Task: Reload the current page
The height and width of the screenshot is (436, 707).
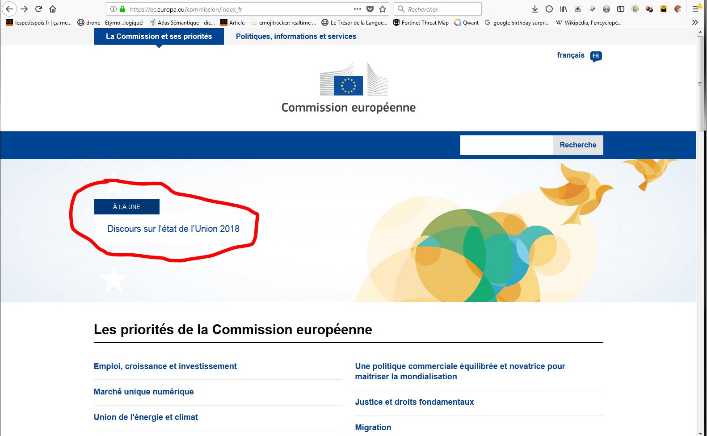Action: (x=39, y=9)
